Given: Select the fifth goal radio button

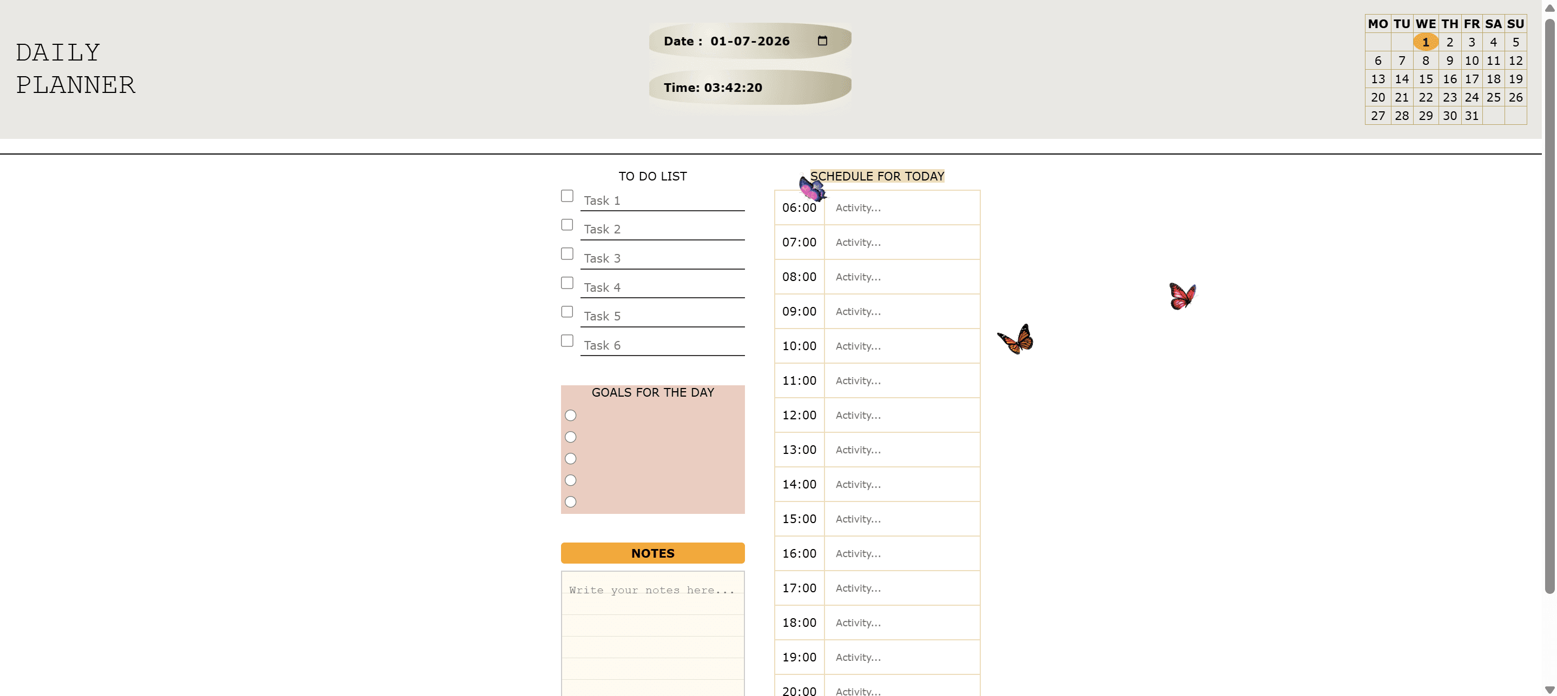Looking at the screenshot, I should pos(571,501).
